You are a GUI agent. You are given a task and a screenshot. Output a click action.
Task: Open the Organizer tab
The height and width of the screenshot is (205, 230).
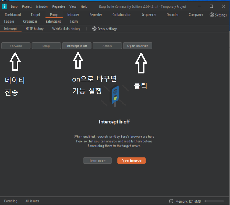[30, 22]
